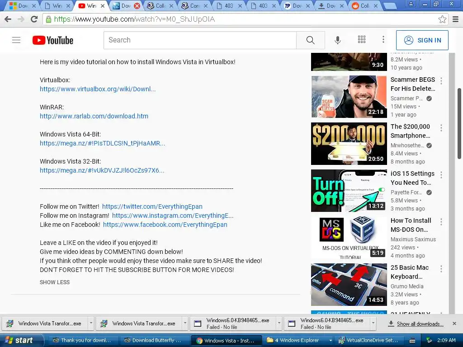Click the browser back arrow
Image resolution: width=463 pixels, height=347 pixels.
tap(8, 19)
